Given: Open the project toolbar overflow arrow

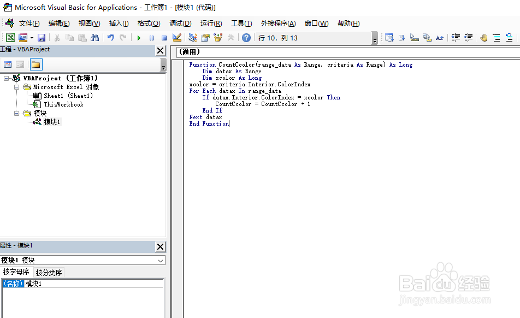Looking at the screenshot, I should point(163,64).
